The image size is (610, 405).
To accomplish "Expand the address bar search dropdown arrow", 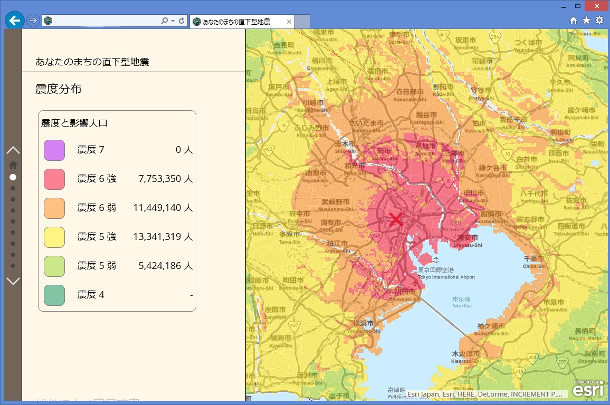I will point(173,21).
